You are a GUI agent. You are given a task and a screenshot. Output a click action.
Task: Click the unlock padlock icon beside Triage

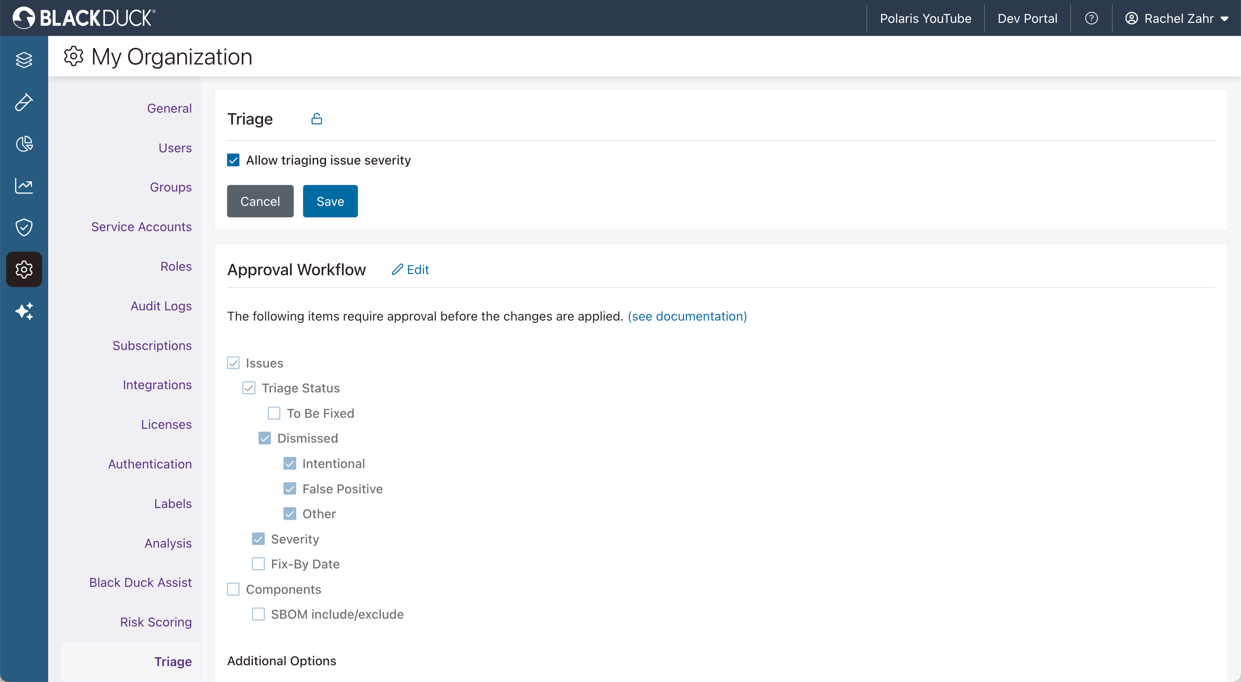(x=317, y=118)
